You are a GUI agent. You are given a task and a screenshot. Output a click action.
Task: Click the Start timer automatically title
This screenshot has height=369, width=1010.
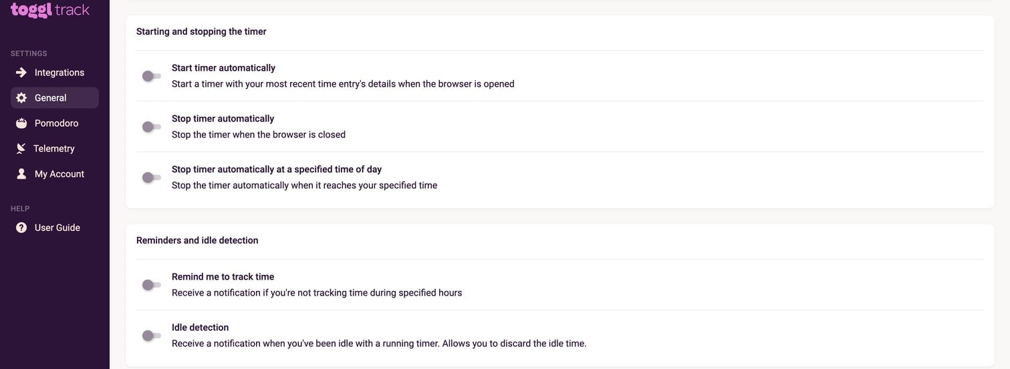(x=223, y=68)
